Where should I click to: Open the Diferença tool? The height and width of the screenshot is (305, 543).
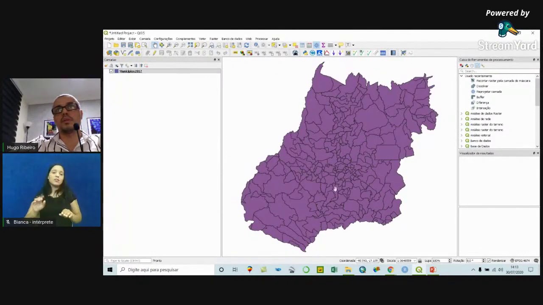point(482,103)
